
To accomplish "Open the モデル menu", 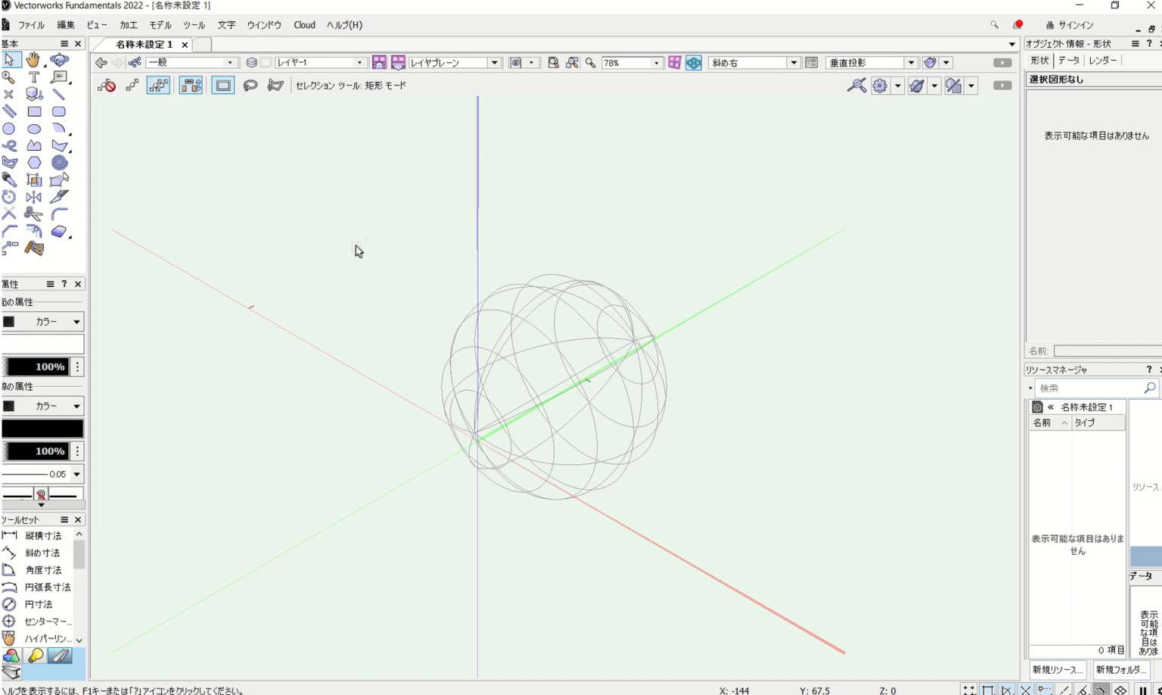I will click(159, 25).
